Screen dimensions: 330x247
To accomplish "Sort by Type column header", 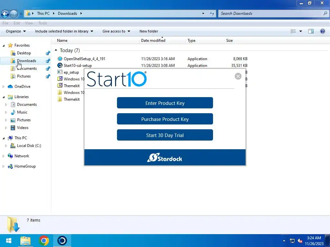I will point(191,41).
